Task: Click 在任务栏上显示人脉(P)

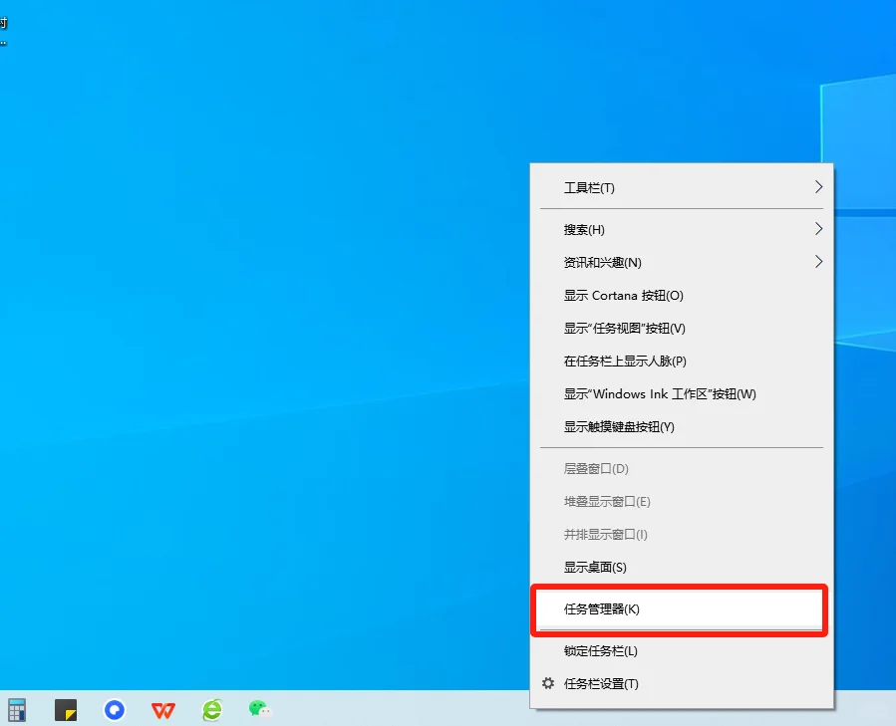Action: [x=623, y=361]
